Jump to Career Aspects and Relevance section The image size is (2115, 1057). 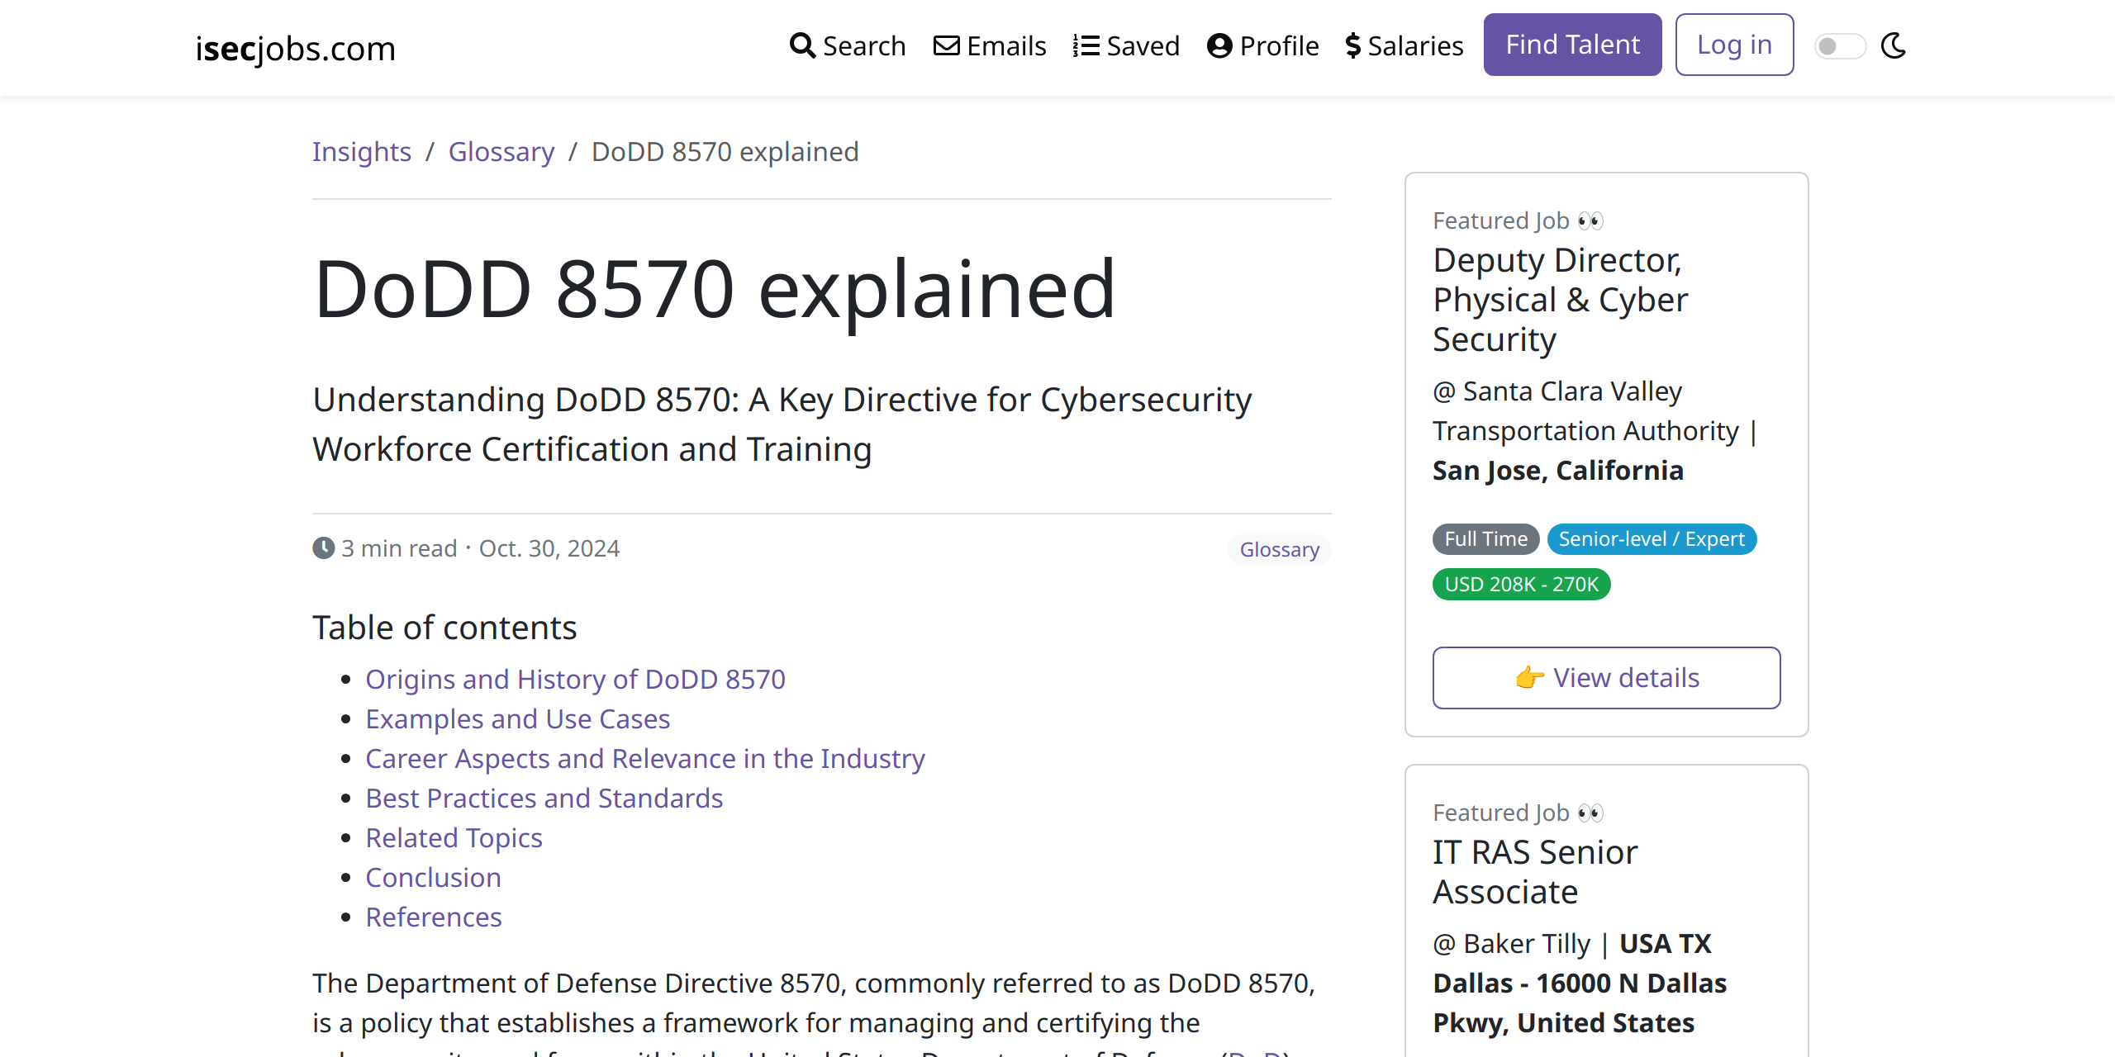click(645, 758)
